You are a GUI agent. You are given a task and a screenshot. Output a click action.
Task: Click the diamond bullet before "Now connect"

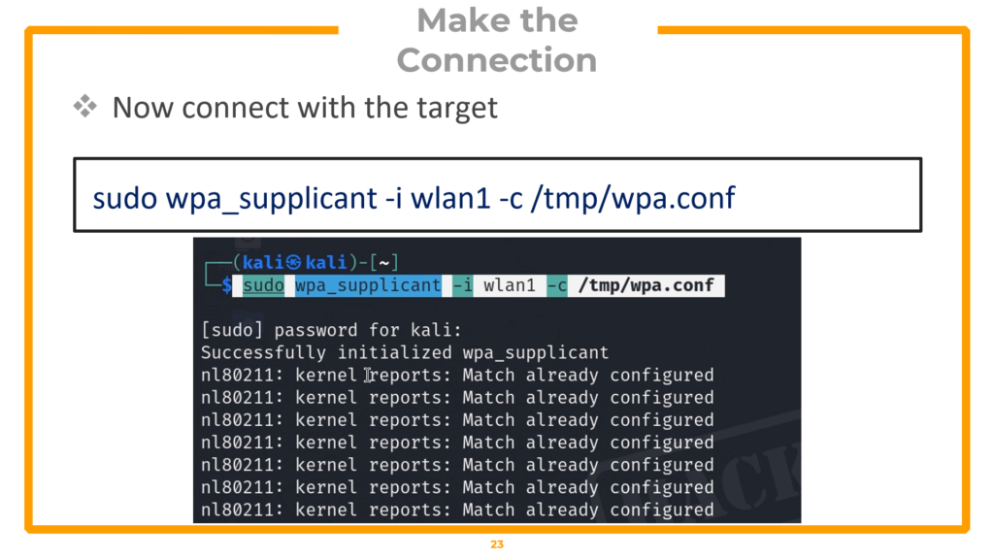click(84, 107)
